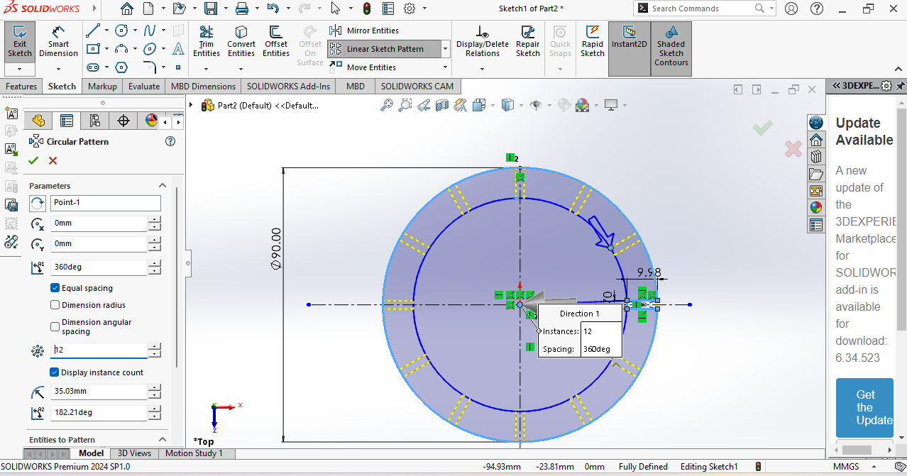907x476 pixels.
Task: Open the Motion Study 1 tab
Action: pos(194,453)
